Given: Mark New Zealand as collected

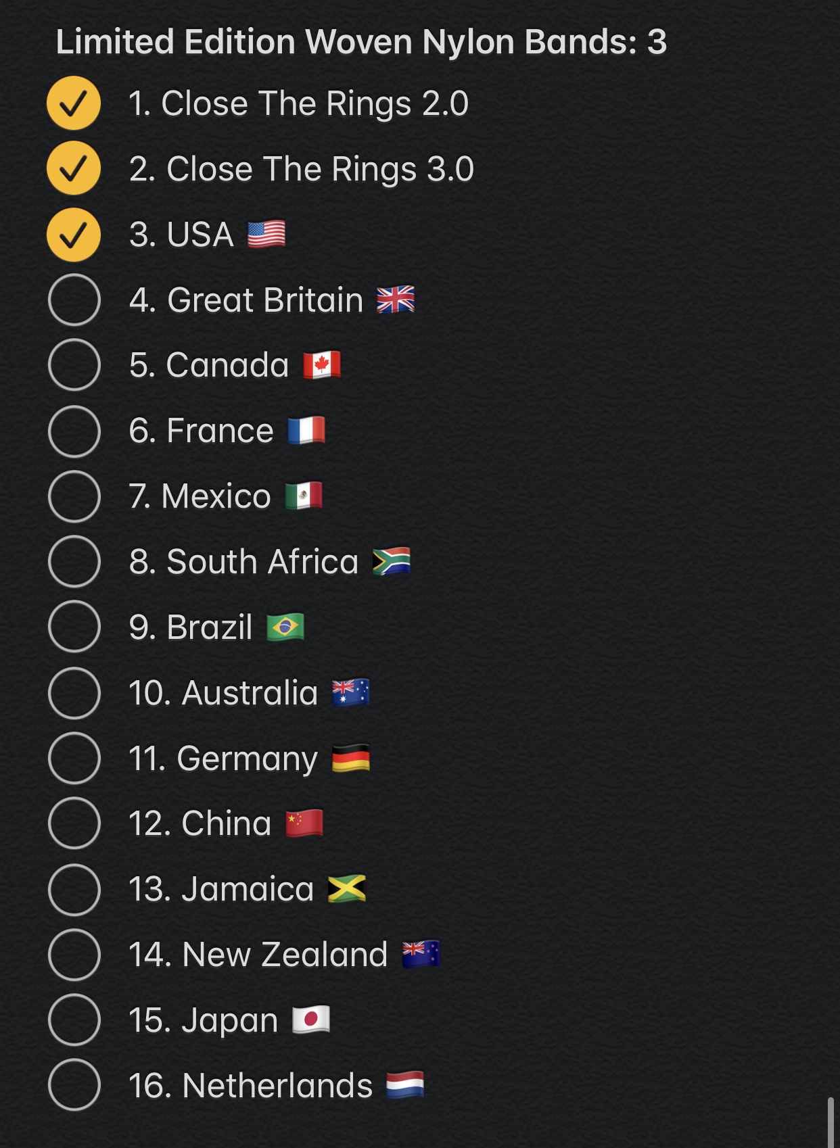Looking at the screenshot, I should (74, 955).
